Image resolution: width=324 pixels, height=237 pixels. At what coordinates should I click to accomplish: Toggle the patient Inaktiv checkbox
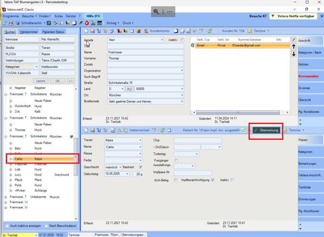232,180
